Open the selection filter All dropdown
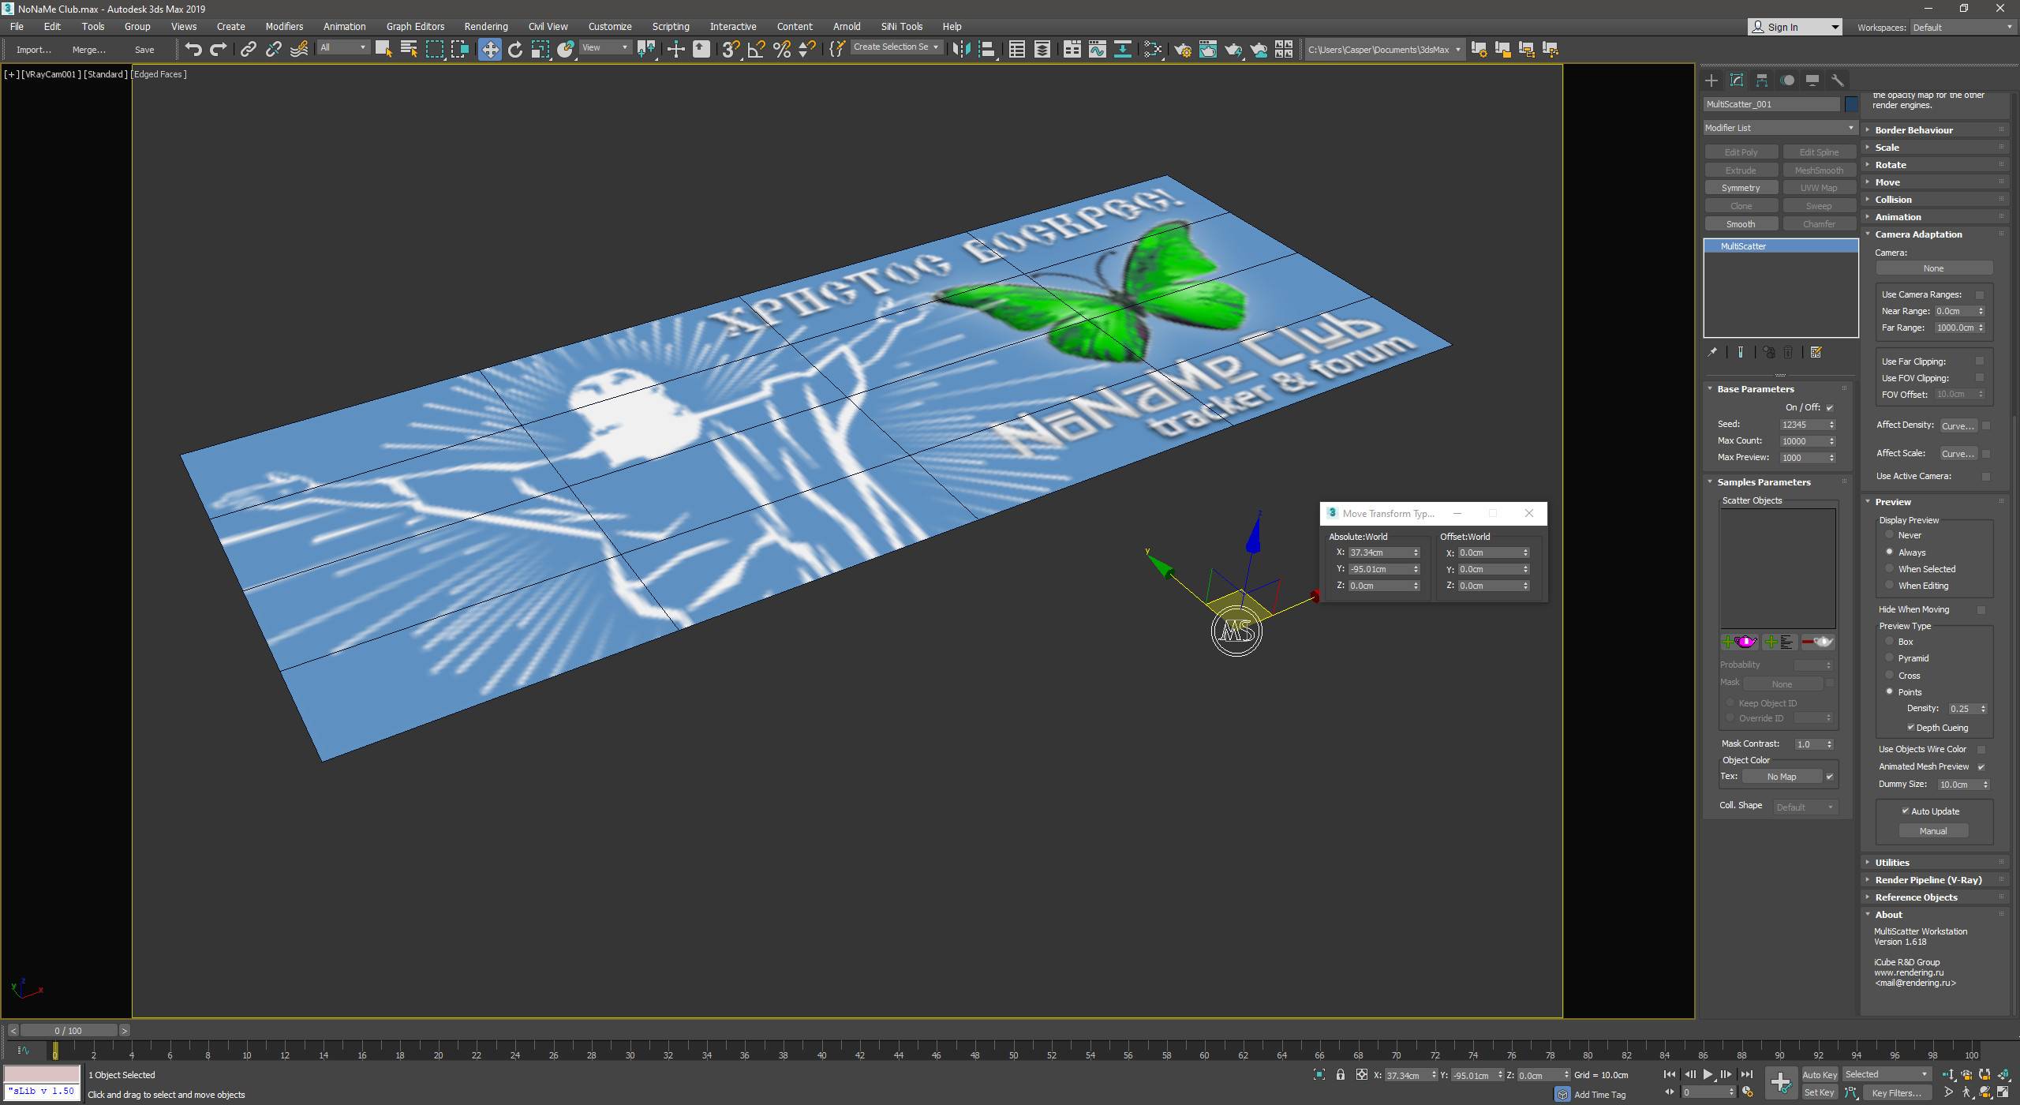The width and height of the screenshot is (2020, 1105). (x=343, y=48)
